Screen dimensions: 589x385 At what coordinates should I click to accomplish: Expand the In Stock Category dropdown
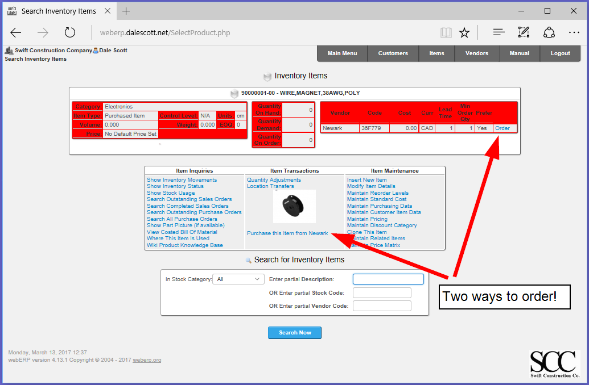[238, 279]
